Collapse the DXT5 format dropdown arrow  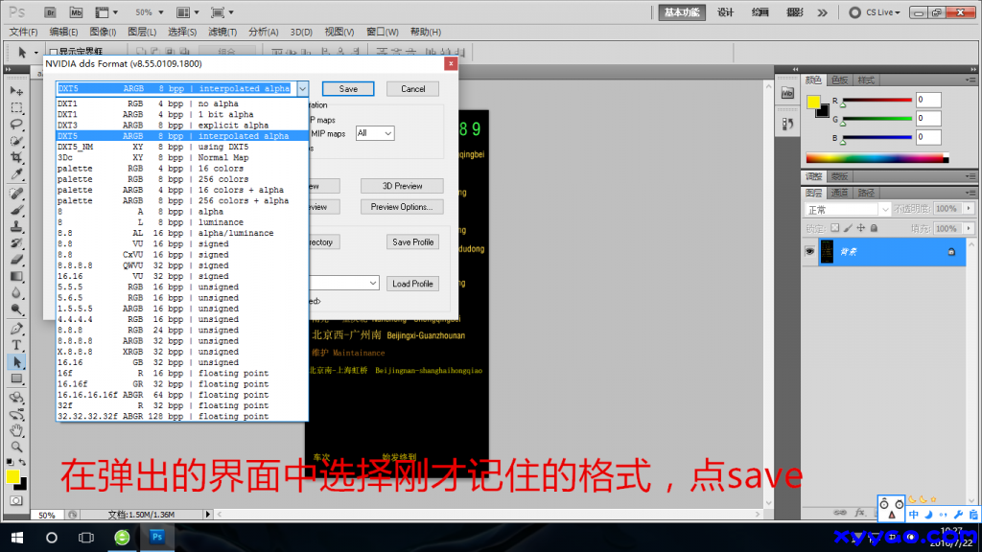tap(302, 88)
